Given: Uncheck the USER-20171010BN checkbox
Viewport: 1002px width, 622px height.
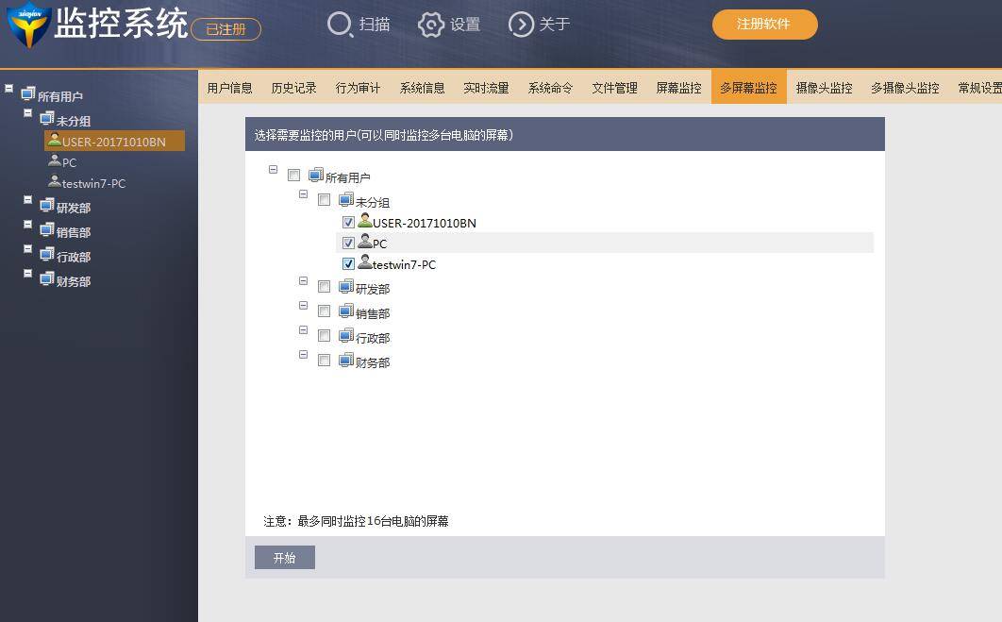Looking at the screenshot, I should tap(348, 223).
